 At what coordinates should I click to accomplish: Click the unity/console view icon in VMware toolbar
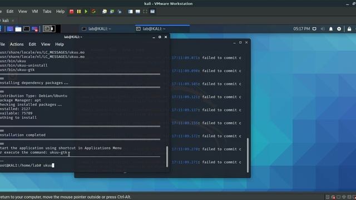[x=152, y=11]
